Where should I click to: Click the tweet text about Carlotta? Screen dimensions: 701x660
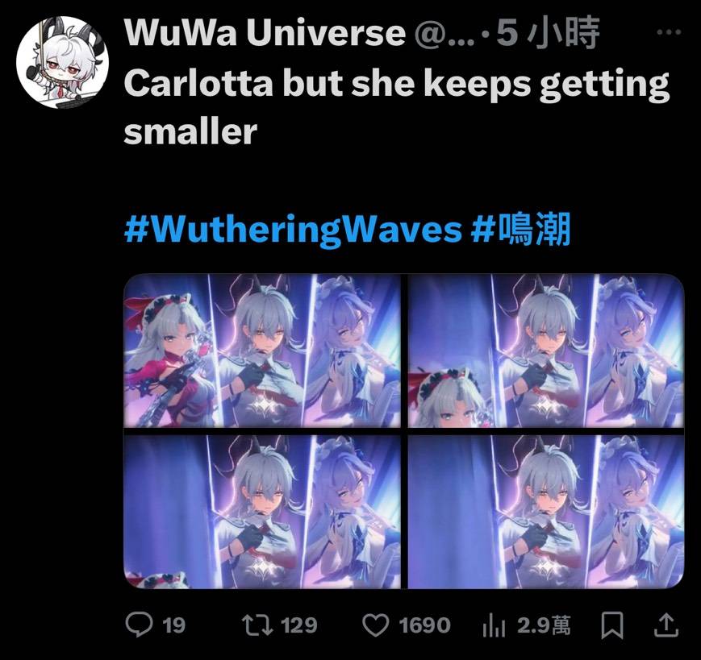[x=397, y=108]
